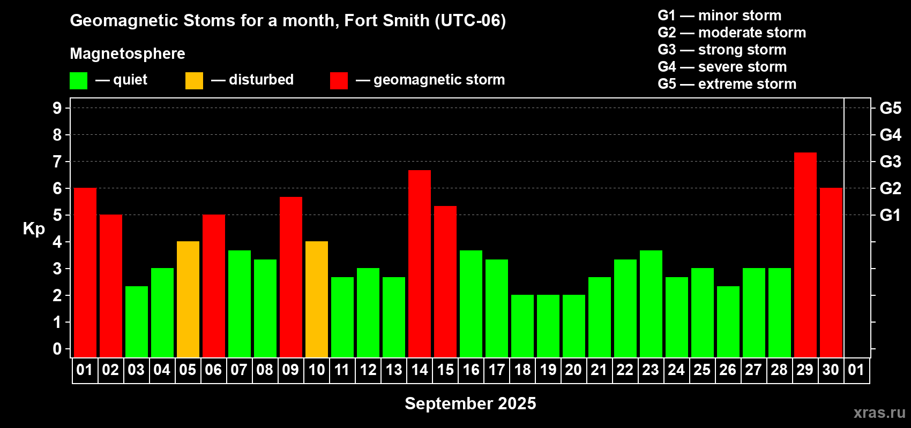
Task: Click the orange bar for day 10
Action: pyautogui.click(x=316, y=299)
